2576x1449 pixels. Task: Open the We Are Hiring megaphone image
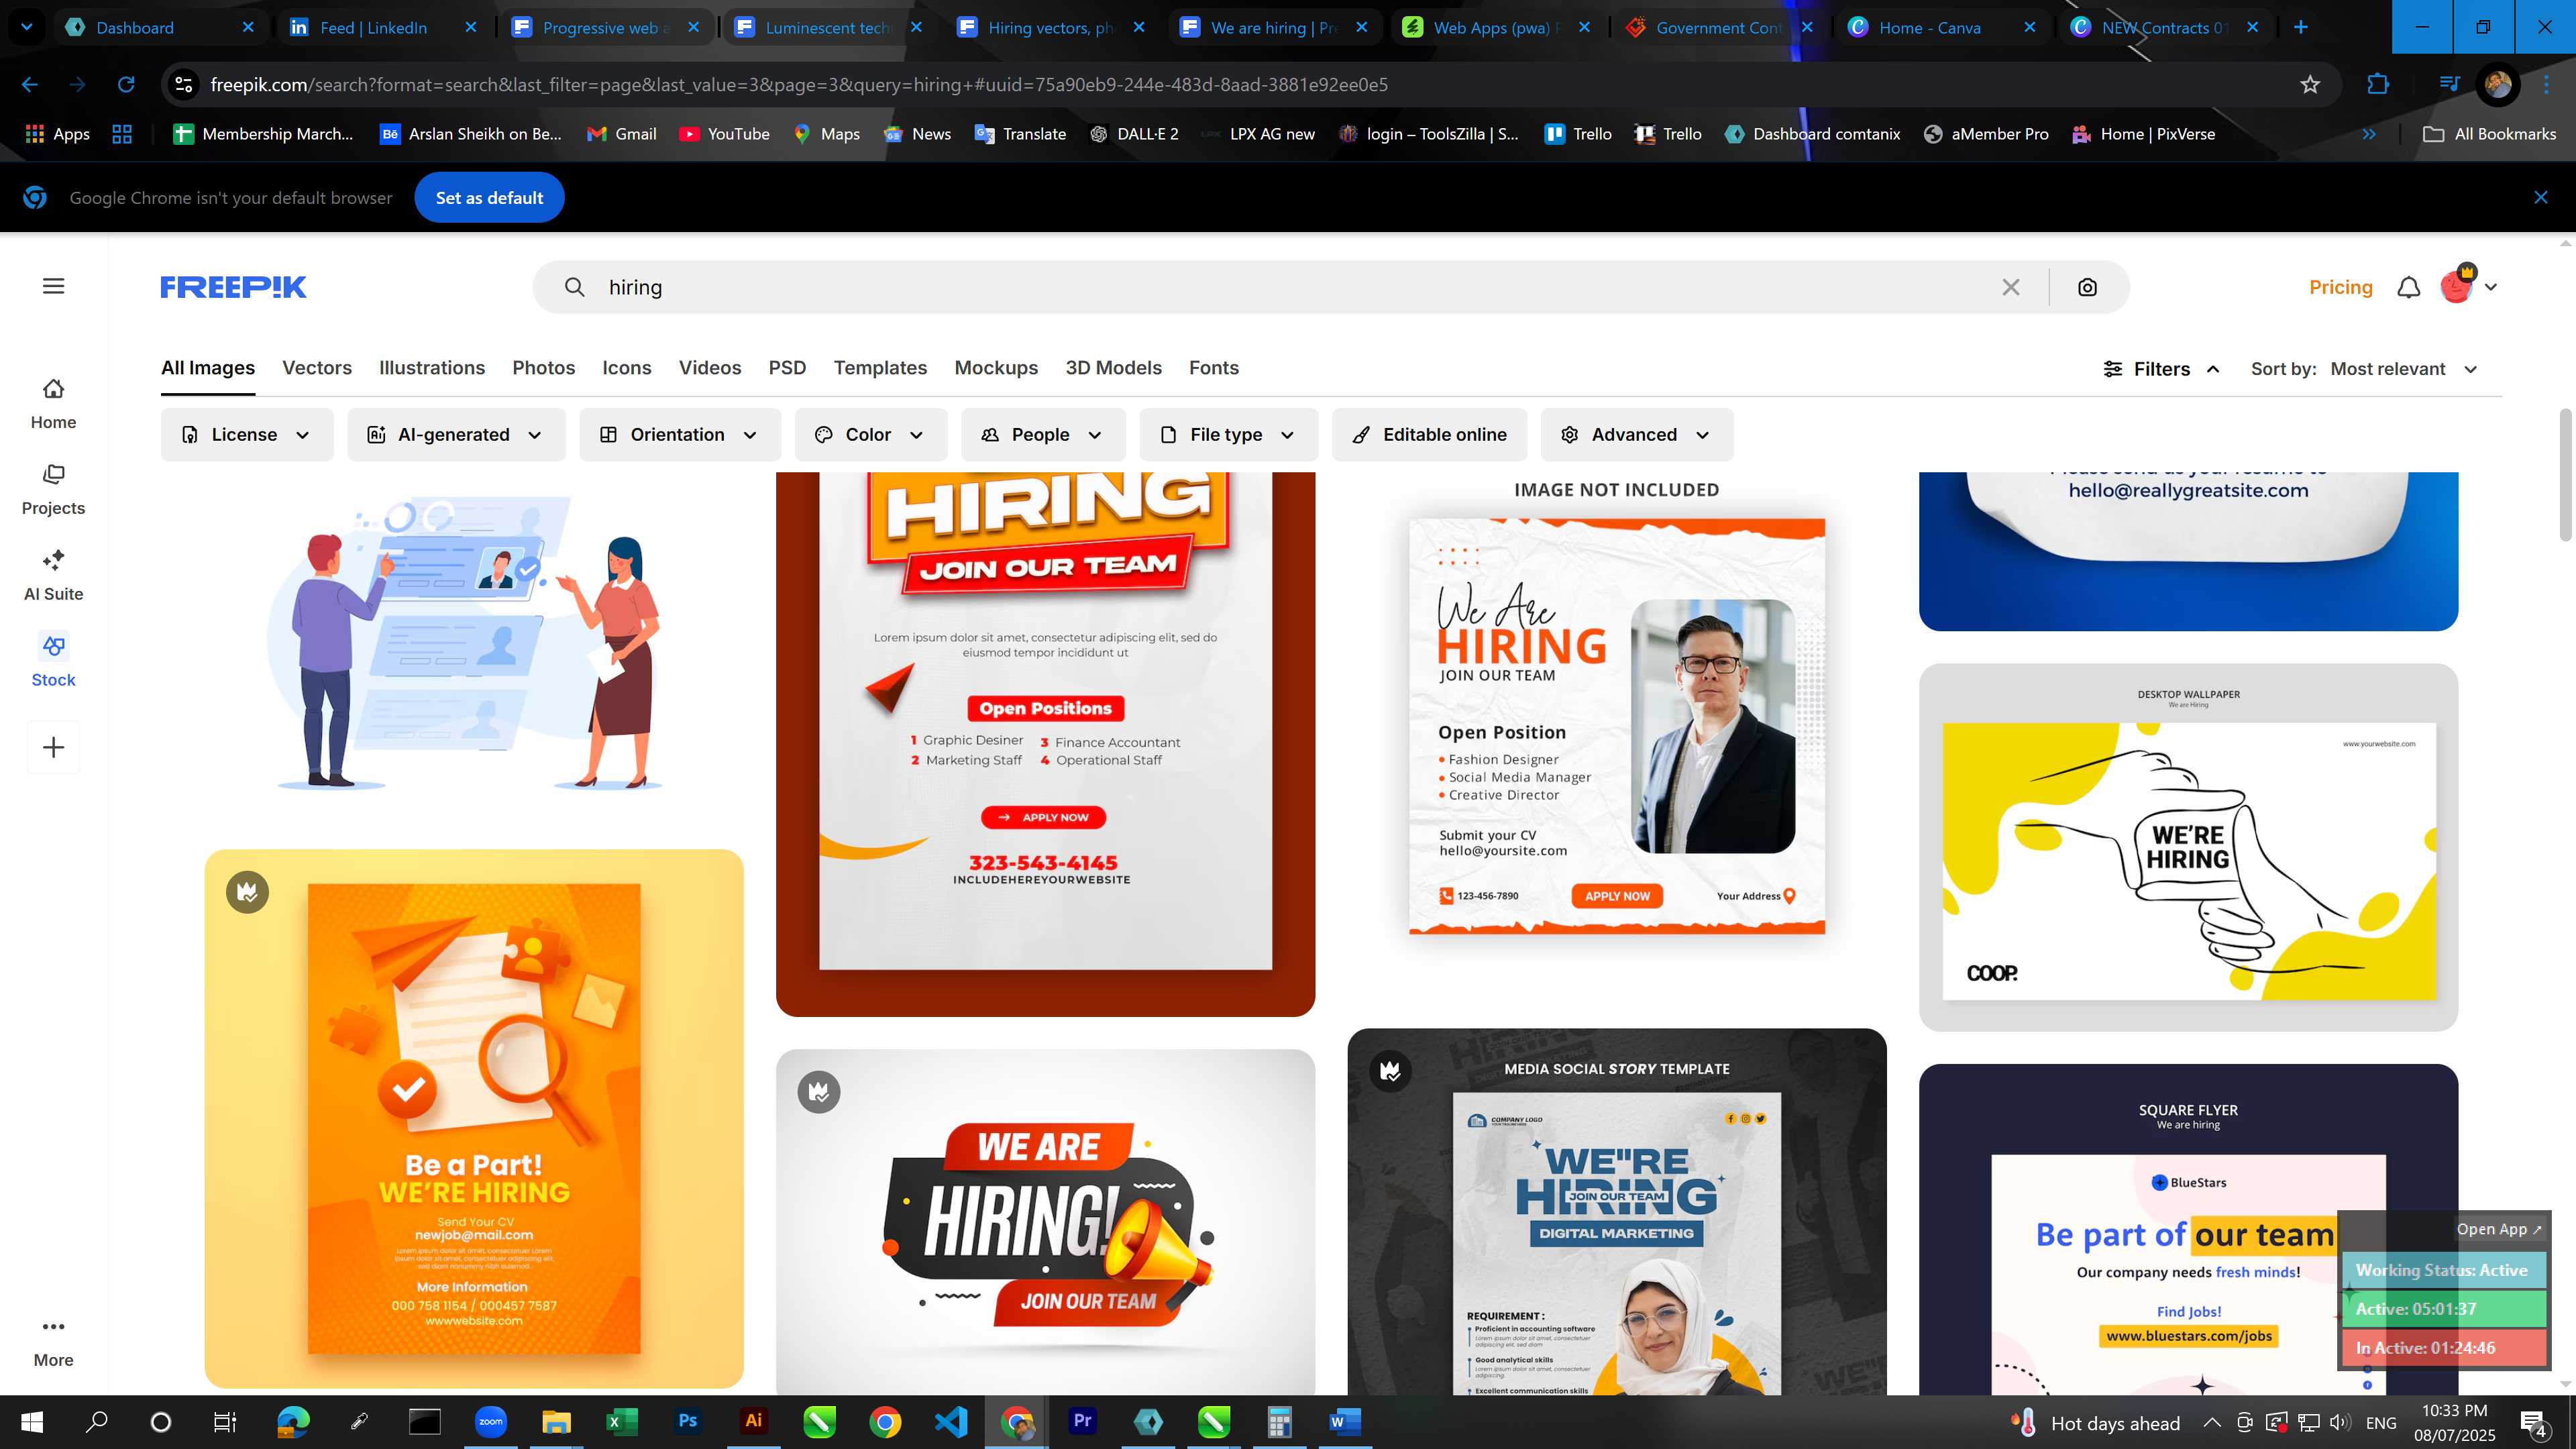coord(1045,1222)
